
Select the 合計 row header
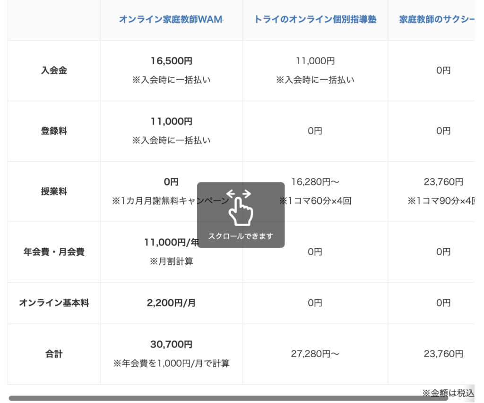(54, 354)
